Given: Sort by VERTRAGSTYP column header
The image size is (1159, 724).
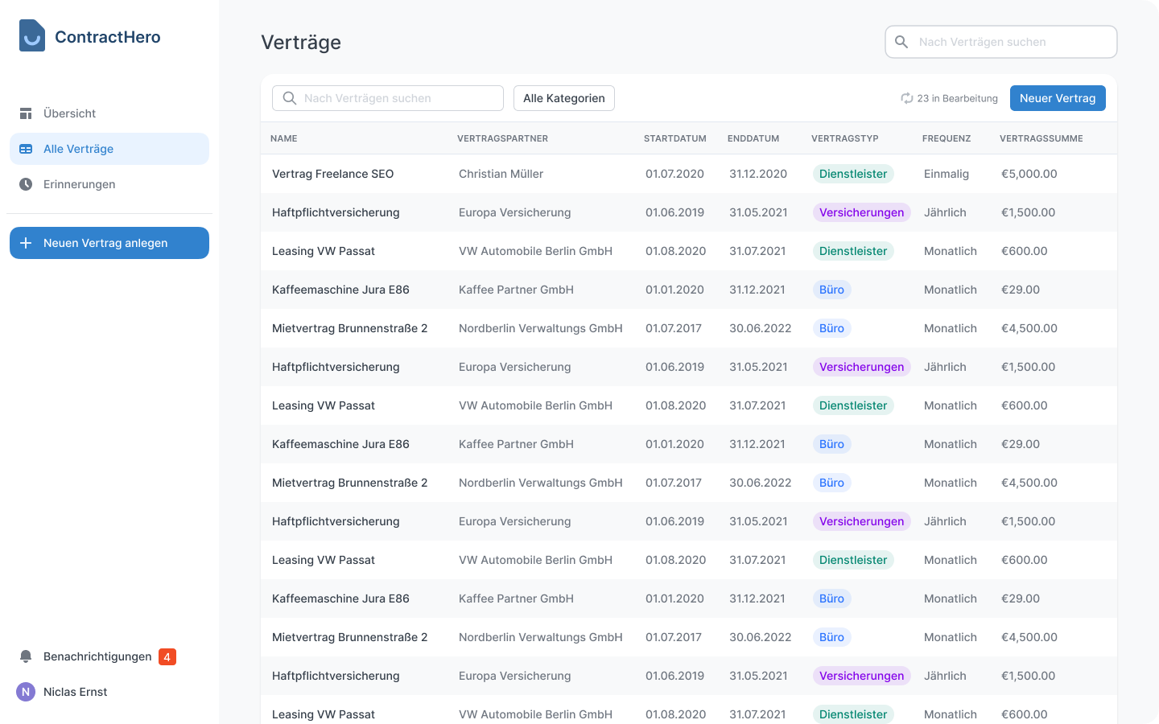Looking at the screenshot, I should coord(845,138).
